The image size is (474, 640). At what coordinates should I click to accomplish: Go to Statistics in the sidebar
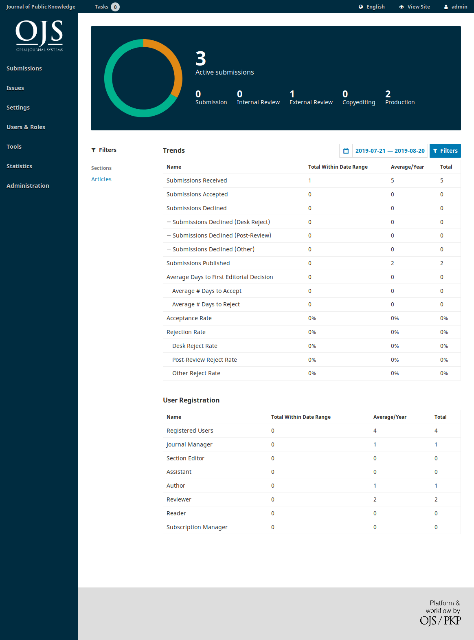coord(19,166)
